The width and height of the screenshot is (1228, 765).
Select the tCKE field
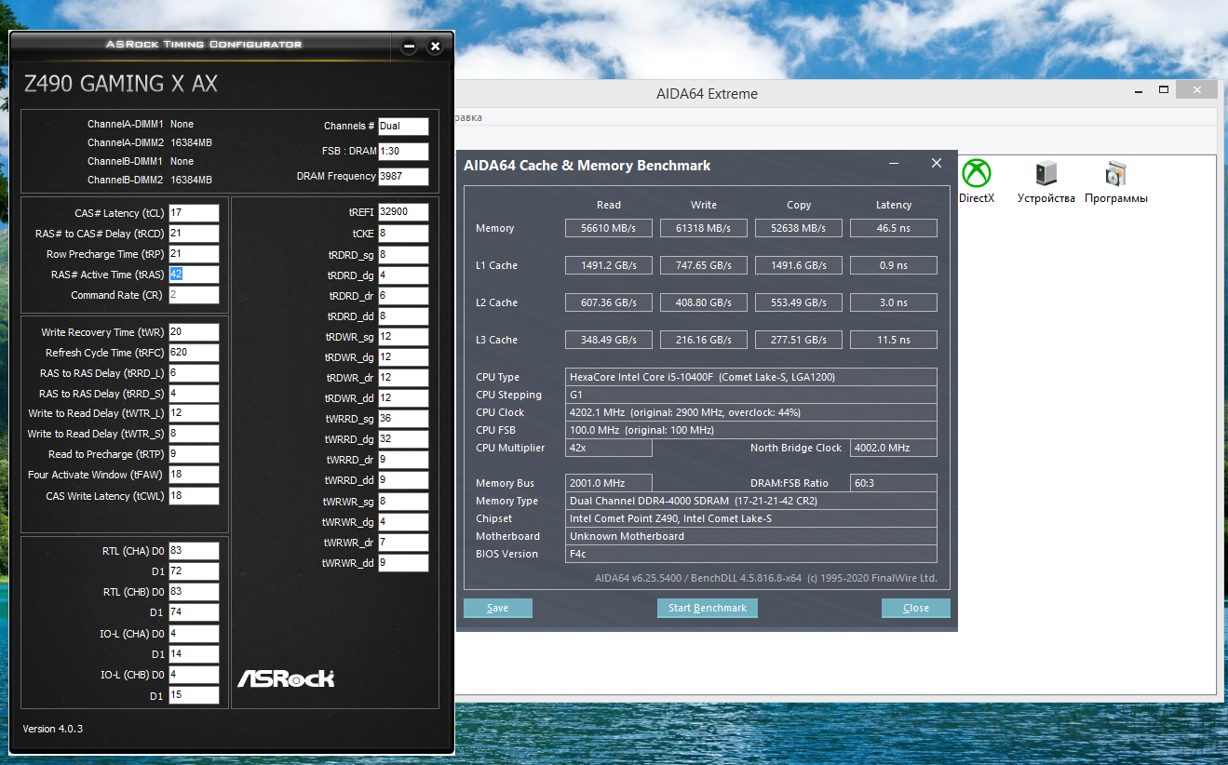(x=403, y=234)
